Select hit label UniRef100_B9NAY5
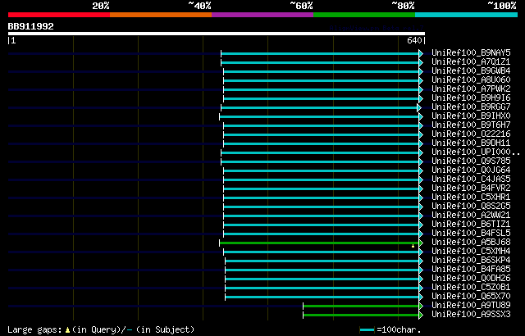This screenshot has height=336, width=525. [471, 52]
